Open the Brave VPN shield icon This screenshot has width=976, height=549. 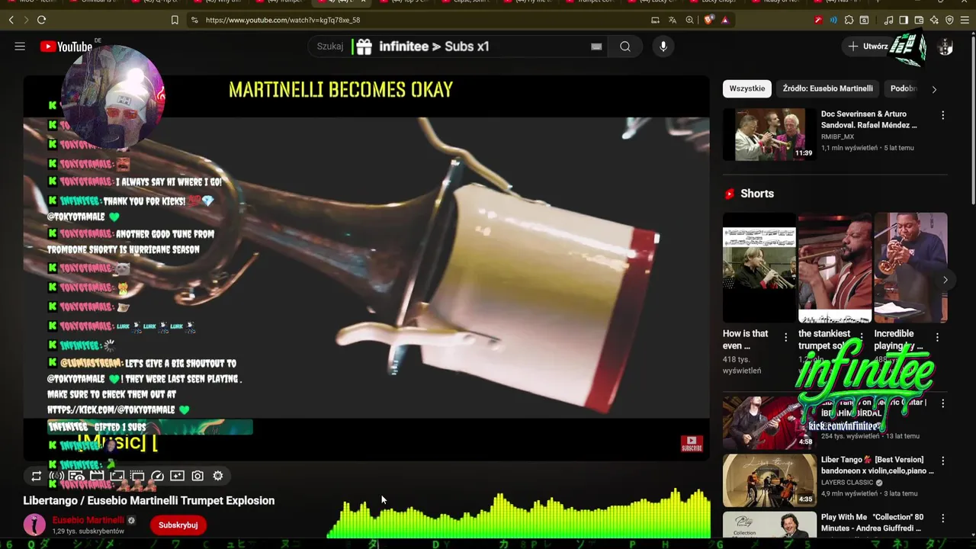click(949, 20)
